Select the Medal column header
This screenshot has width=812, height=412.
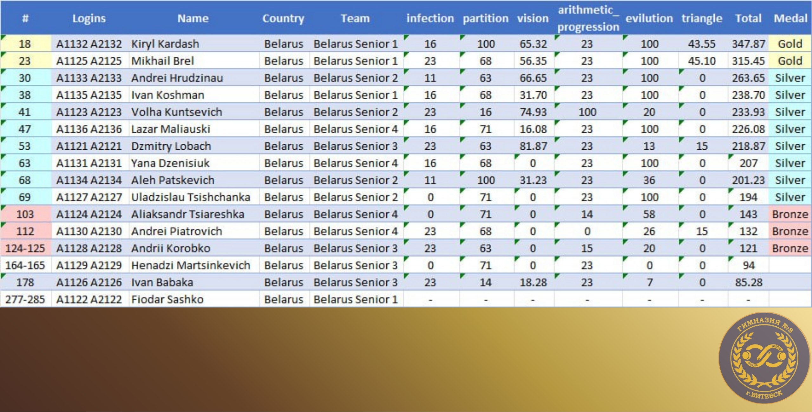pos(790,18)
